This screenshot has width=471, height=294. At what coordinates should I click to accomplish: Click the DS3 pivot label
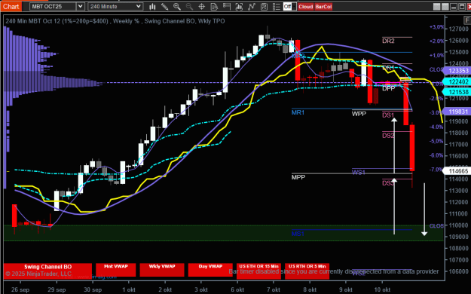tap(388, 183)
